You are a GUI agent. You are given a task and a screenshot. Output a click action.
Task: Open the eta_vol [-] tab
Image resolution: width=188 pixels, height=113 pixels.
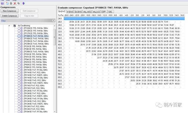87,12
